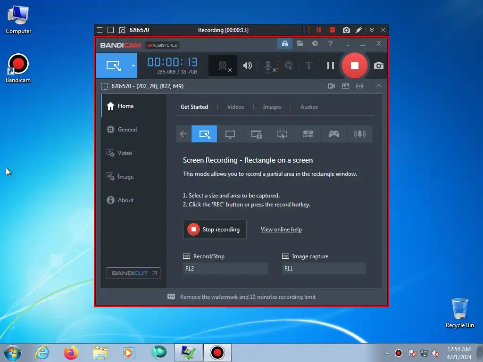Screen dimensions: 483x362
Task: Stop recording from the red top bar square
Action: coord(332,30)
